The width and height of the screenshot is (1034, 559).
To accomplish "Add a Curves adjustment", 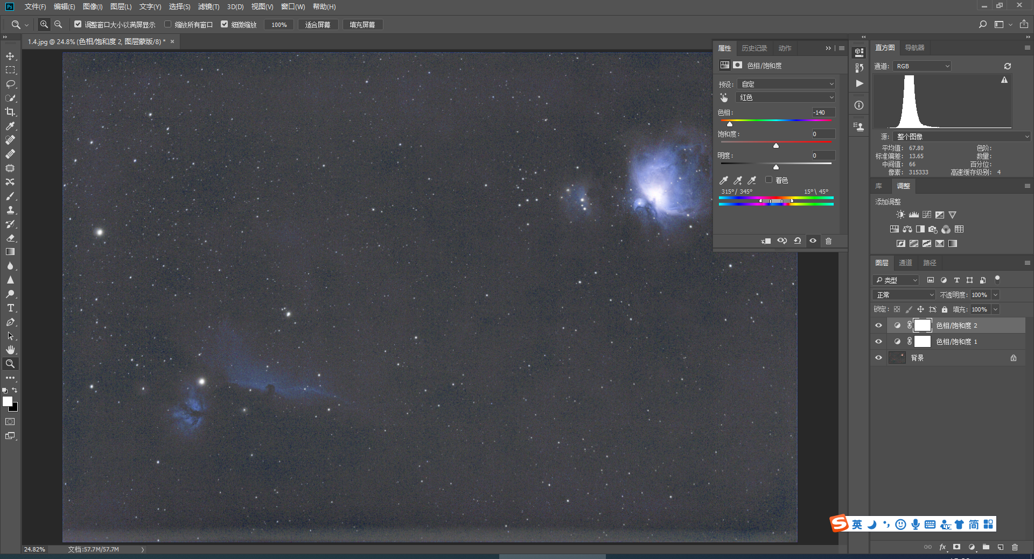I will pos(927,215).
